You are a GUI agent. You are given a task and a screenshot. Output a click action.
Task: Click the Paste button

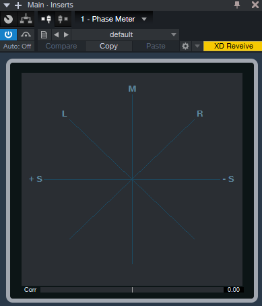(x=156, y=46)
